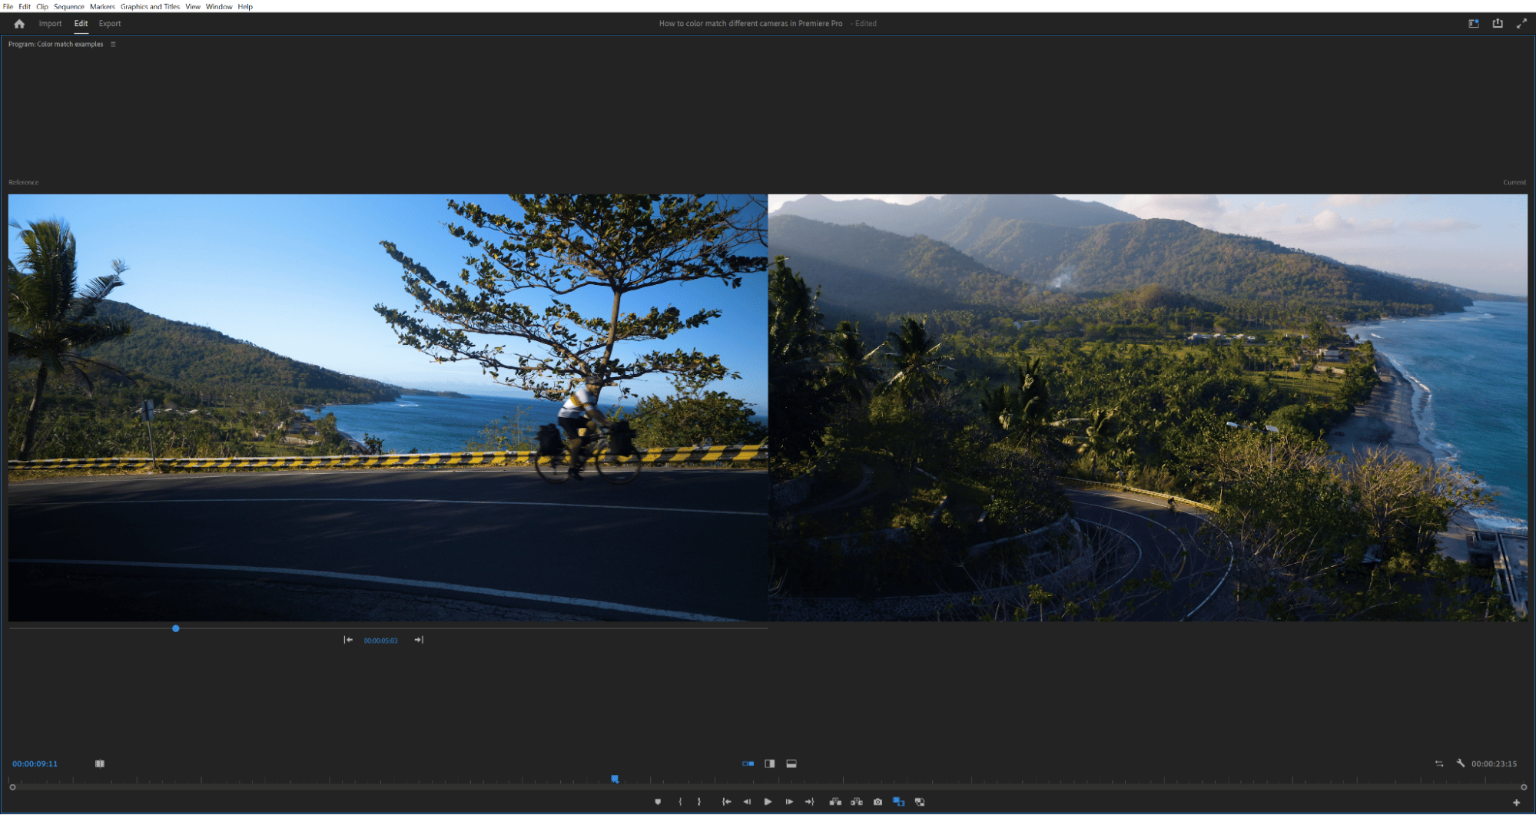
Task: Go to next edit in reference view
Action: (x=419, y=640)
